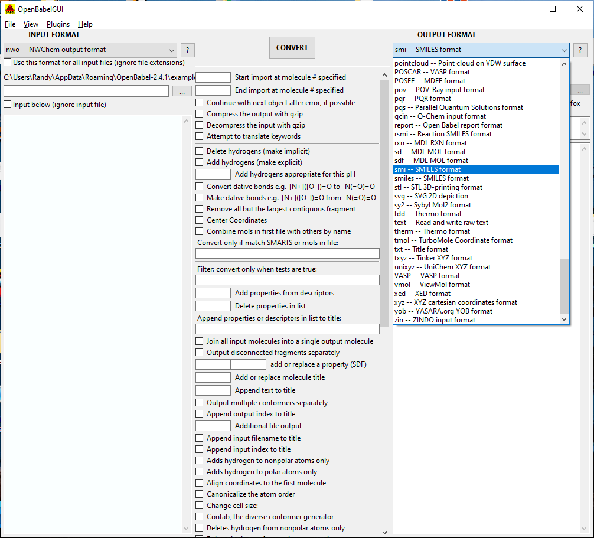Open the View menu

31,24
